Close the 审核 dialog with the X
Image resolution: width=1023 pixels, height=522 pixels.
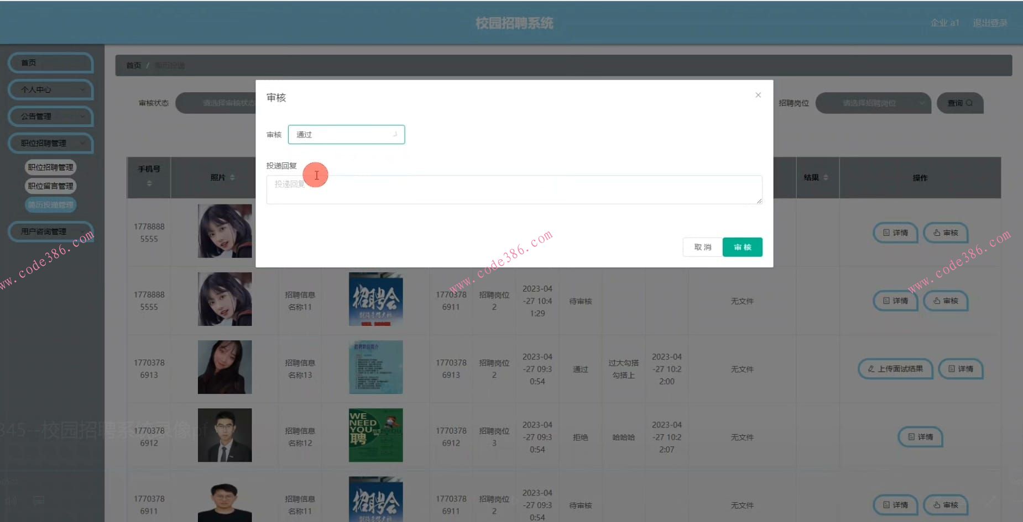[758, 95]
